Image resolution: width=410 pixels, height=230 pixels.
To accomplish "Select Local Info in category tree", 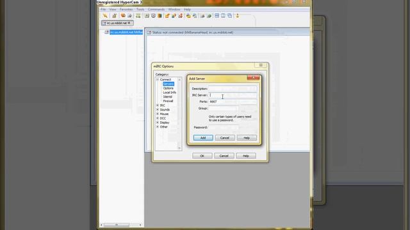I will point(169,92).
